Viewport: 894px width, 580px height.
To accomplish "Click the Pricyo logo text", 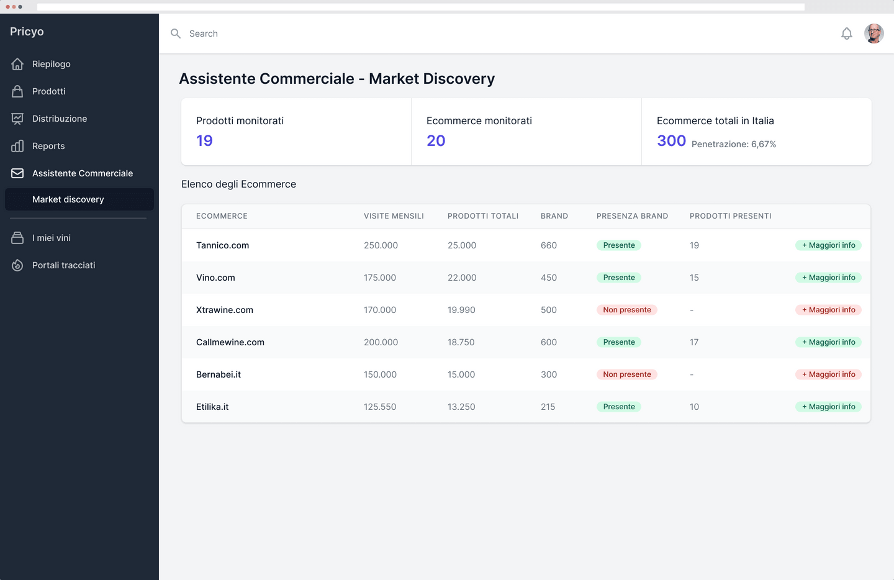I will point(27,32).
